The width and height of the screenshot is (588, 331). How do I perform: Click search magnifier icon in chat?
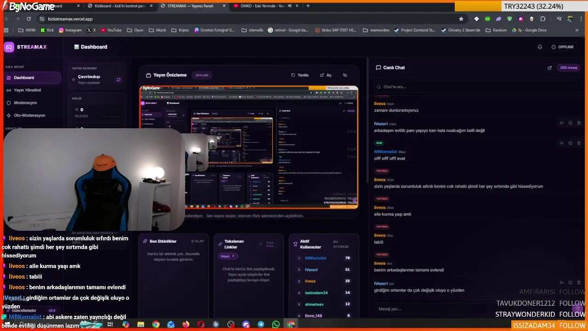(379, 87)
